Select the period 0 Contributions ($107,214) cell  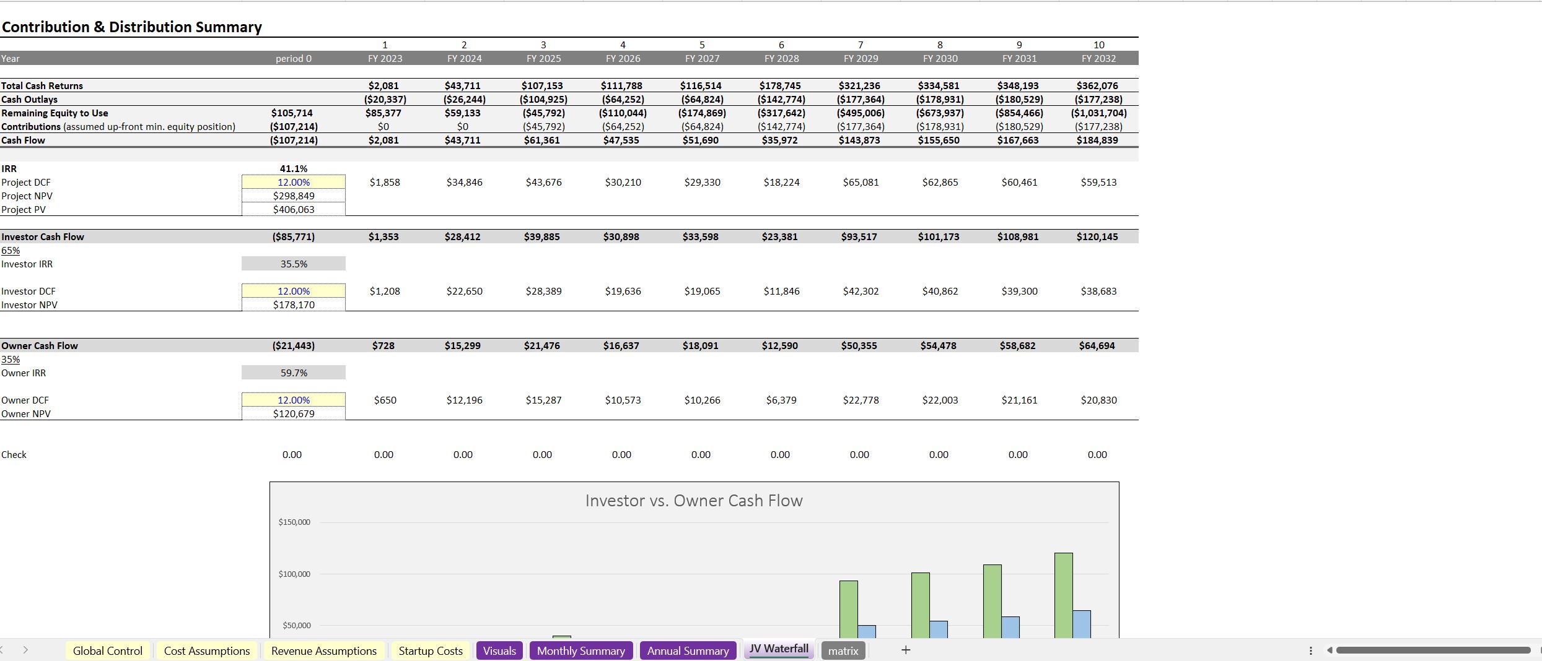tap(294, 126)
